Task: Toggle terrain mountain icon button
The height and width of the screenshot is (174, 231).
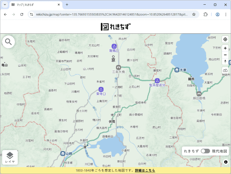Action: click(x=225, y=70)
